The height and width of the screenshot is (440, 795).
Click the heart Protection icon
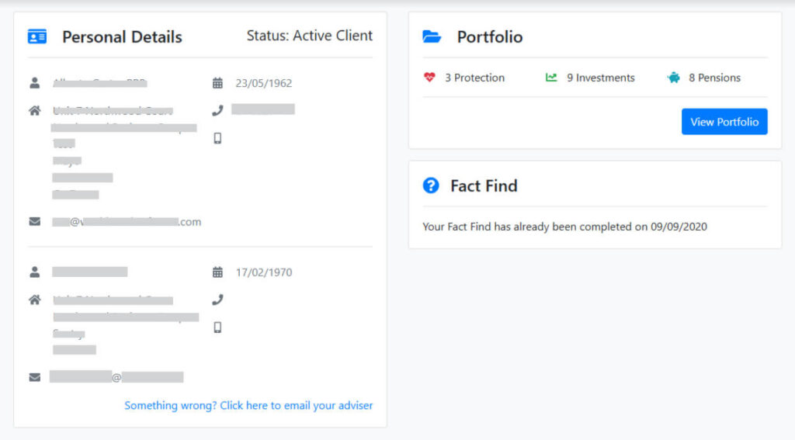point(430,78)
